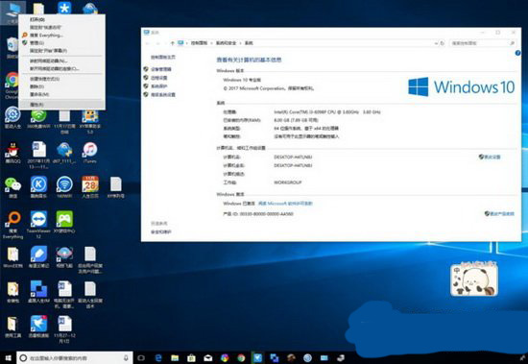This screenshot has width=528, height=364.
Task: Select 属性(R) in the context menu
Action: [x=62, y=105]
